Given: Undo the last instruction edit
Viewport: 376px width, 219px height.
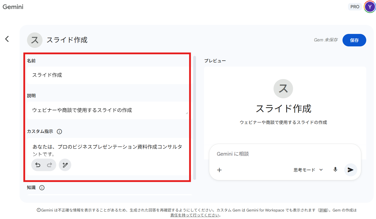Looking at the screenshot, I should click(38, 165).
